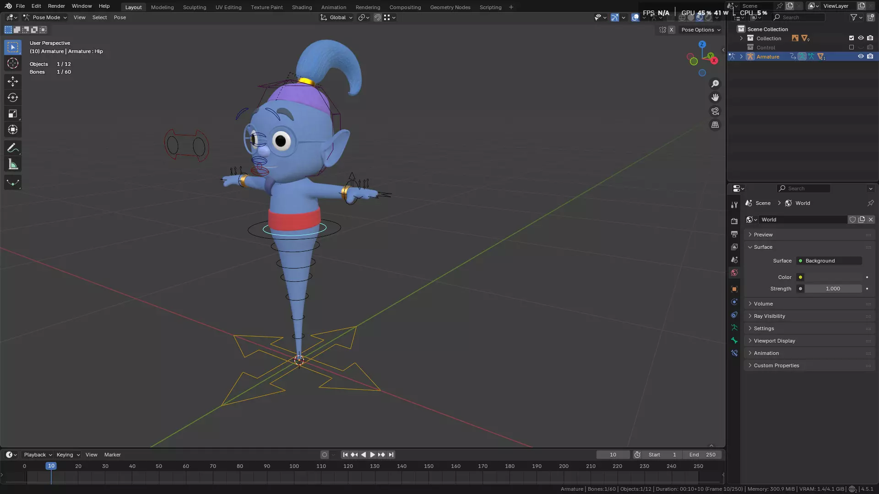The height and width of the screenshot is (494, 879).
Task: Open the Bone properties tab
Action: click(734, 340)
